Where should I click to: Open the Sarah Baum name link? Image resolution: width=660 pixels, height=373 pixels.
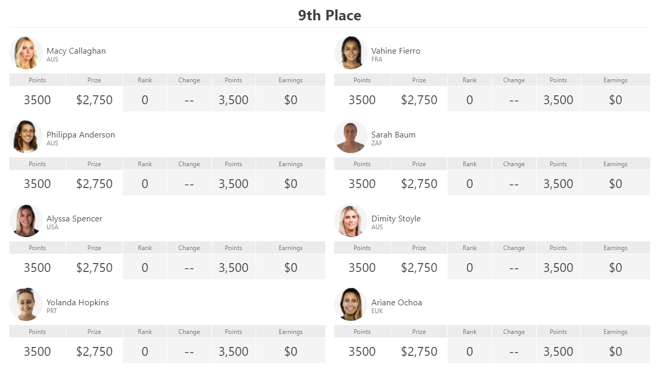[393, 134]
